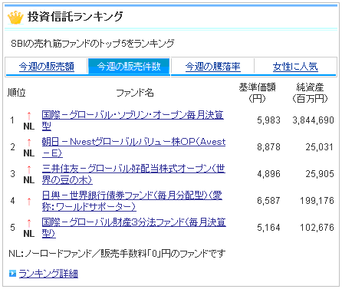The width and height of the screenshot is (342, 289).
Task: Click the net assets value 102,676
Action: coord(317,228)
